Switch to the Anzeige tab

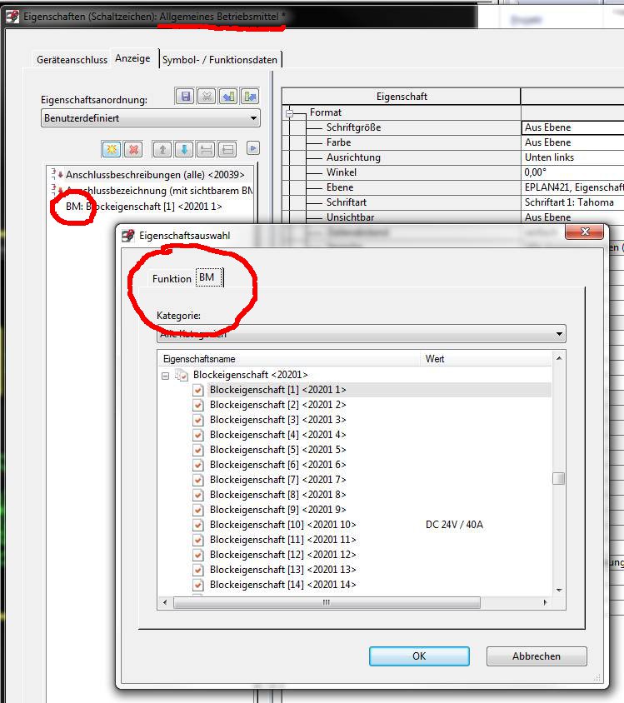coord(132,58)
